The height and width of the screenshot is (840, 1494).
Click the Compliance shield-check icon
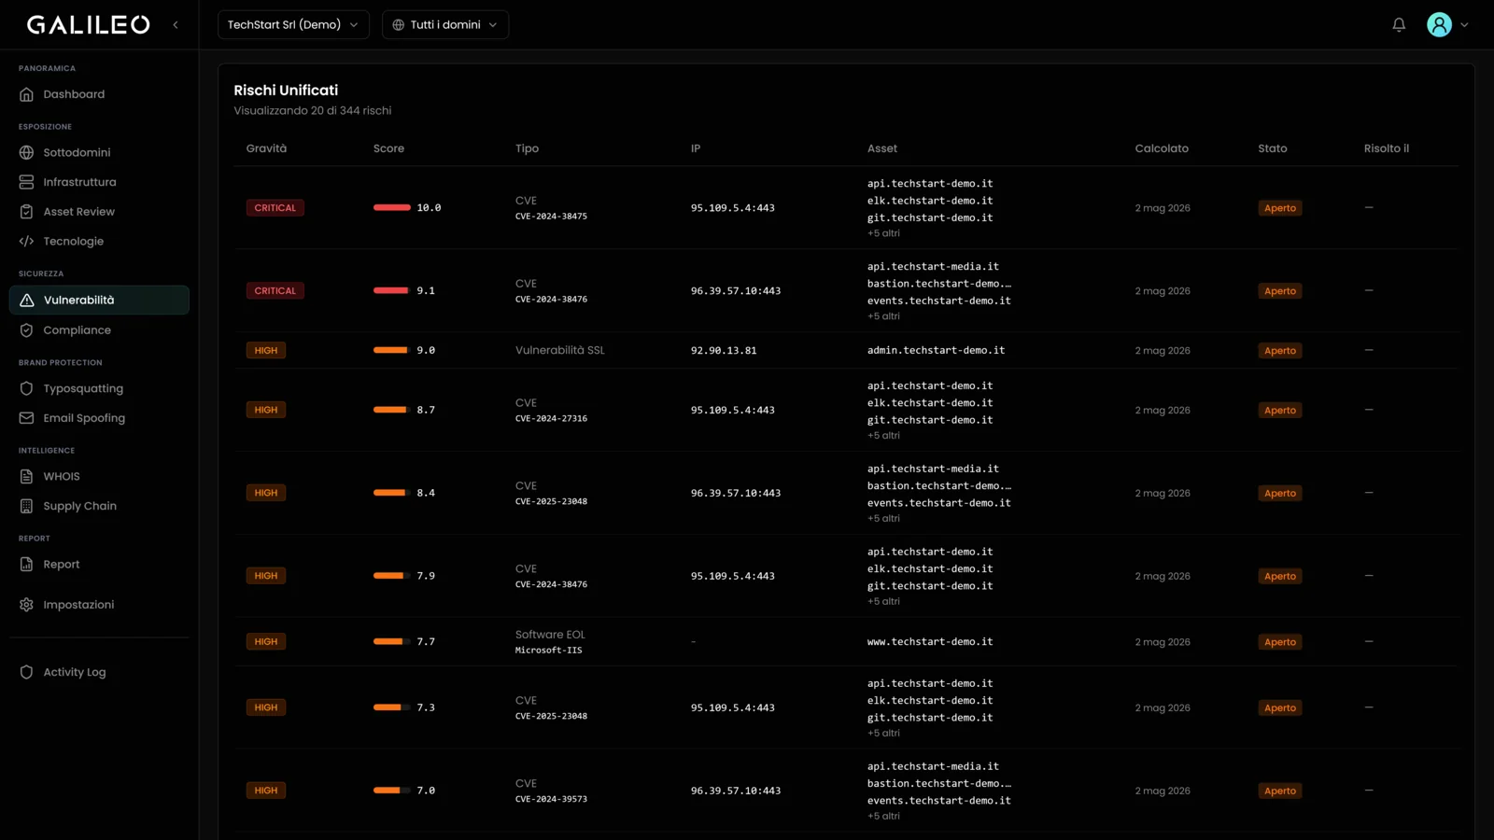point(26,330)
